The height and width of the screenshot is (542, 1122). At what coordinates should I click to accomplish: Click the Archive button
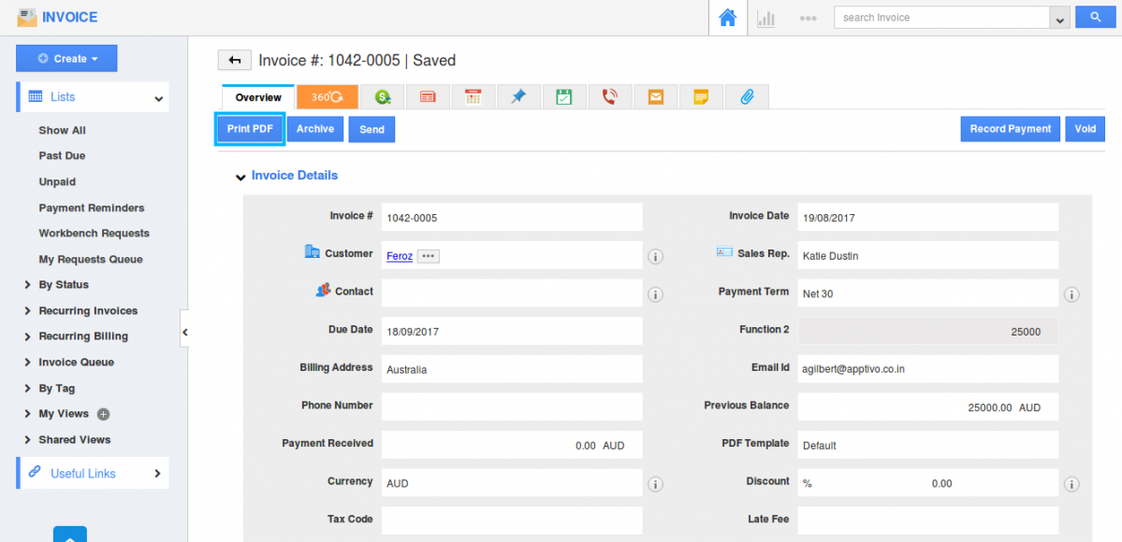click(x=315, y=129)
